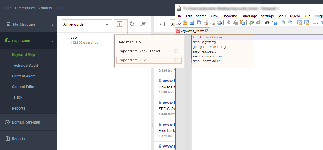The height and width of the screenshot is (150, 323).
Task: Open the Window menu
Action: pyautogui.click(x=45, y=8)
